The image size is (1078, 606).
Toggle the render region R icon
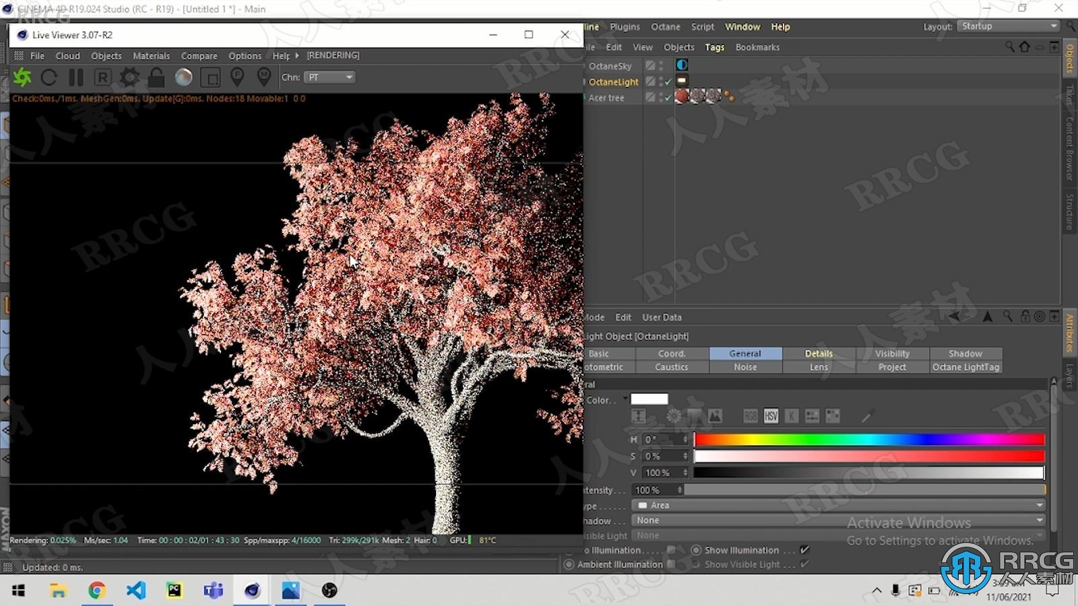(x=102, y=77)
